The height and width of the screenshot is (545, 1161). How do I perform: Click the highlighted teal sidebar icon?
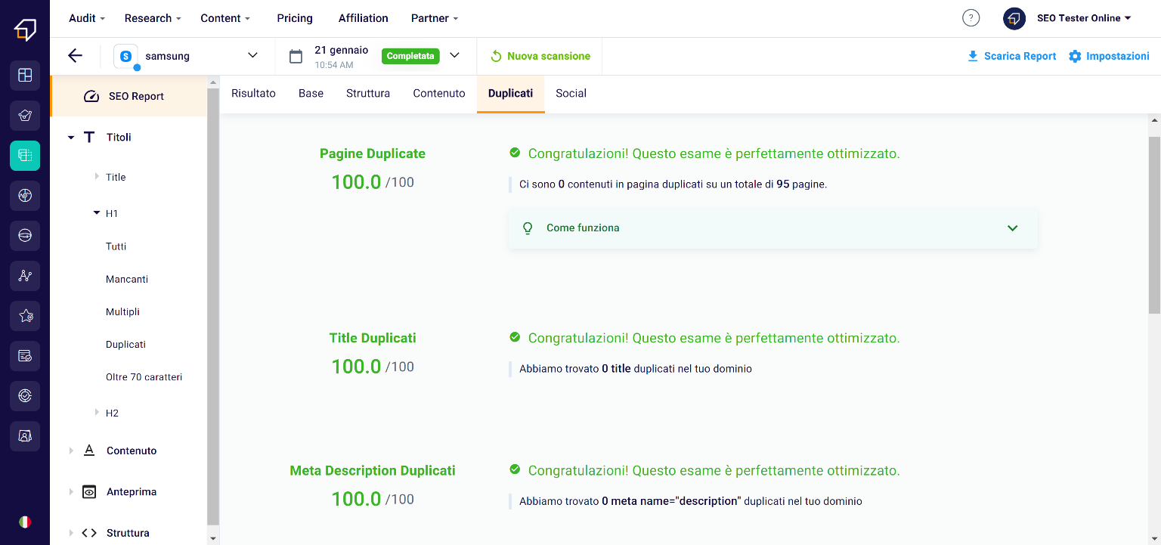25,156
